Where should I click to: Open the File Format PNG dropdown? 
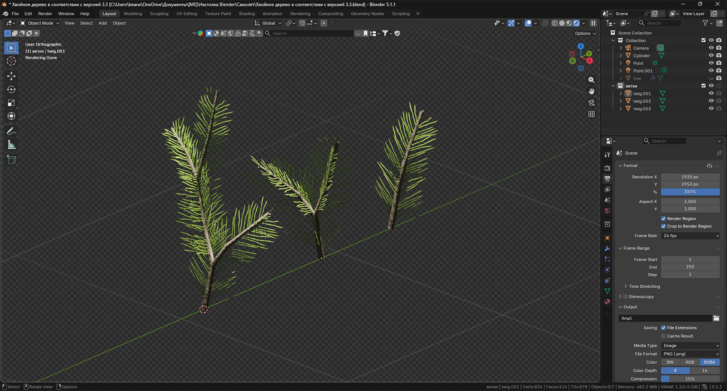691,354
